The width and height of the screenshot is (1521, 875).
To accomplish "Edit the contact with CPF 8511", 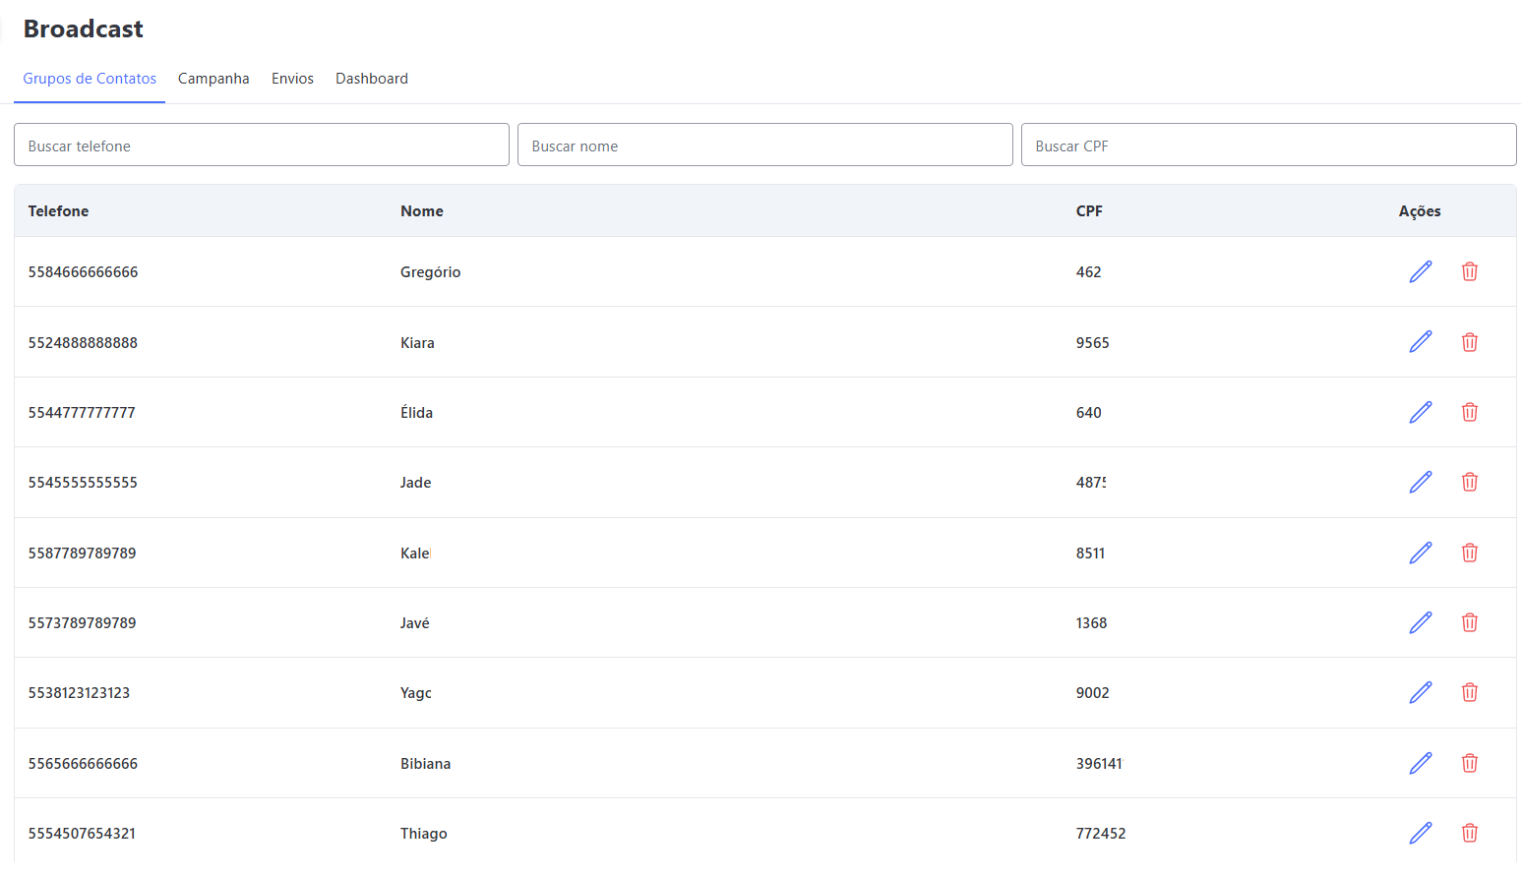I will (x=1420, y=553).
